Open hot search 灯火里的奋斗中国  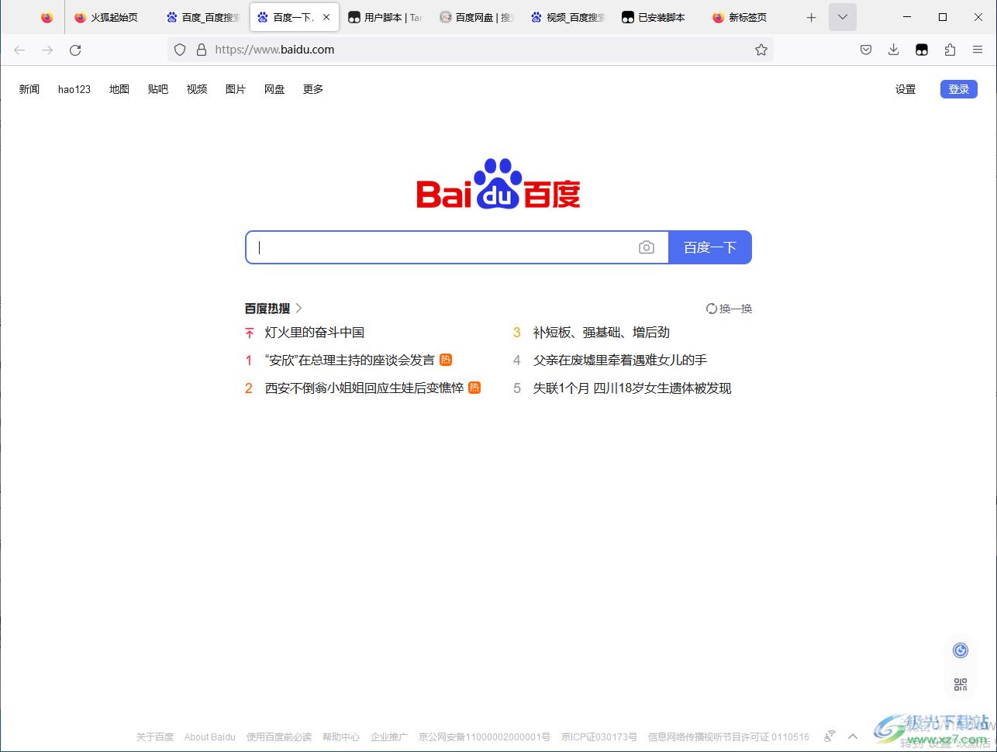(x=315, y=333)
